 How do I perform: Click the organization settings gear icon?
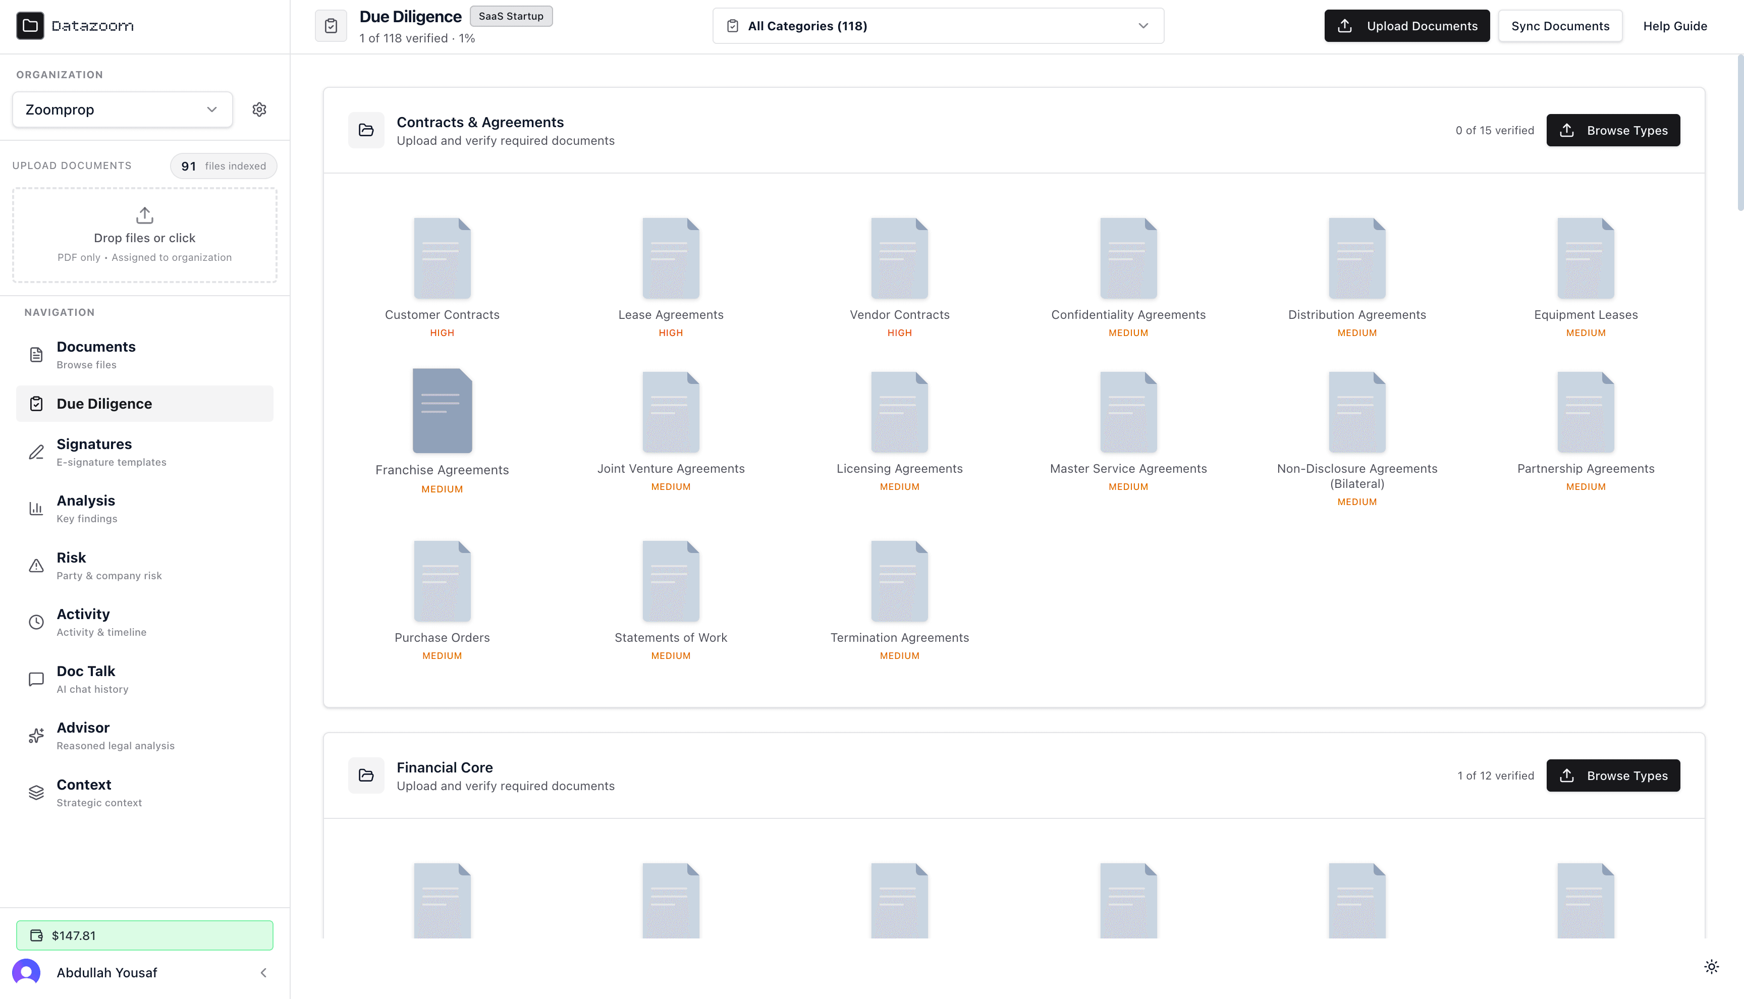[259, 110]
